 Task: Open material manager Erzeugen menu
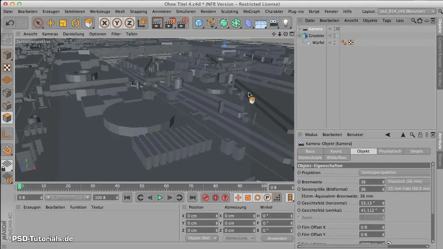coord(32,207)
